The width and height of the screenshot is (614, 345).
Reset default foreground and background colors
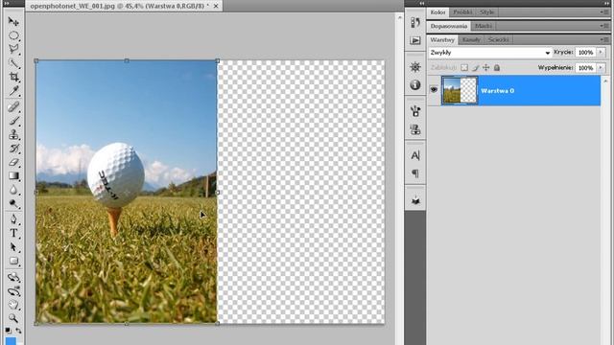(x=8, y=331)
